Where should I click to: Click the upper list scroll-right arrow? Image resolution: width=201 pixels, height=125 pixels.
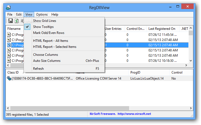186,65
